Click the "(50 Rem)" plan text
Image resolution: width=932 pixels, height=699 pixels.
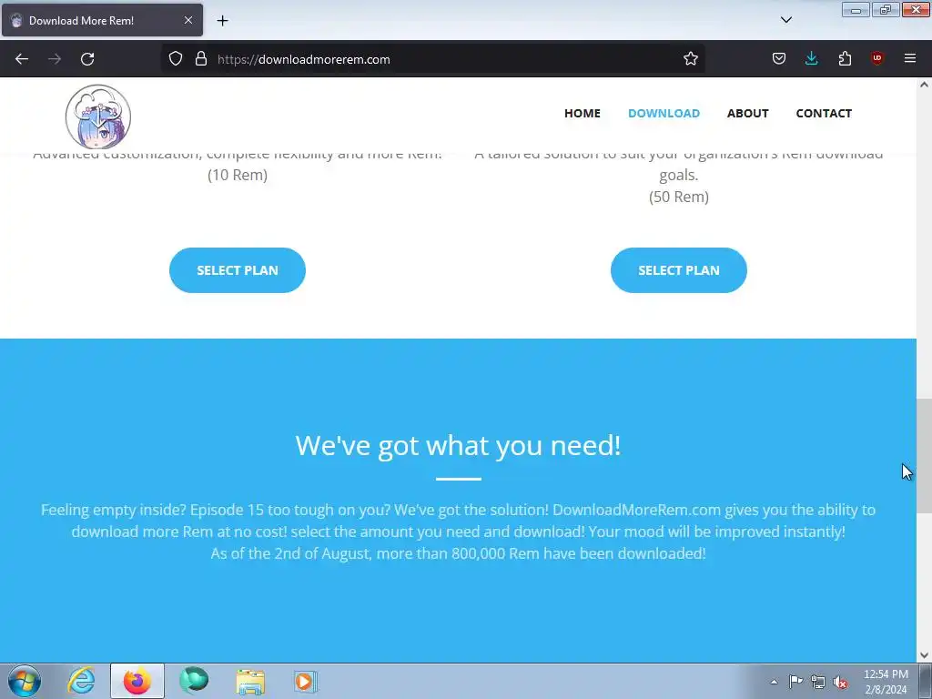(679, 197)
